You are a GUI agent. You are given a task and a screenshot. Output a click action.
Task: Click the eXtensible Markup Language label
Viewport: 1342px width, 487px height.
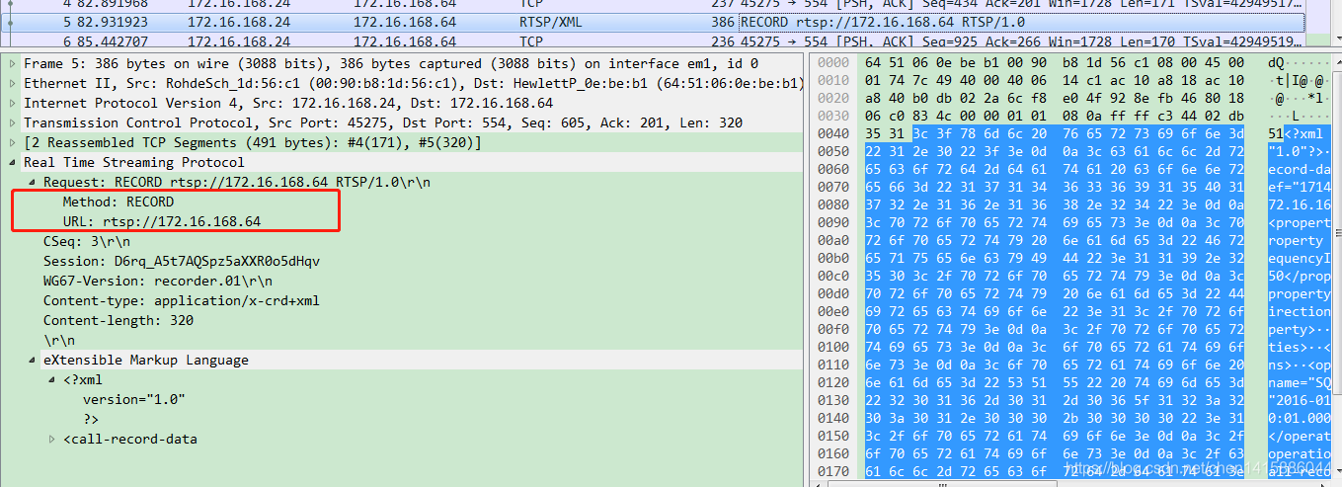[x=146, y=360]
